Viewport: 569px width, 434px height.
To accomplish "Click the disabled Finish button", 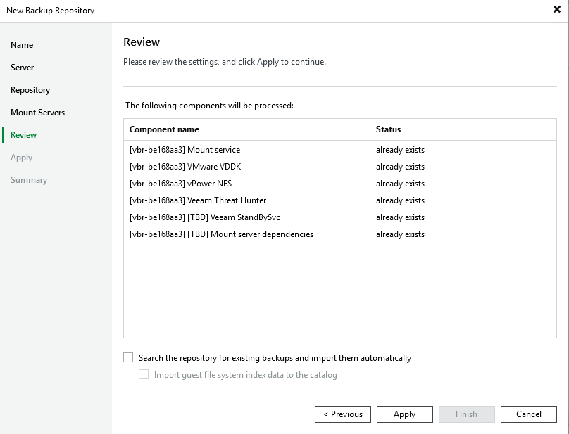I will [x=466, y=414].
